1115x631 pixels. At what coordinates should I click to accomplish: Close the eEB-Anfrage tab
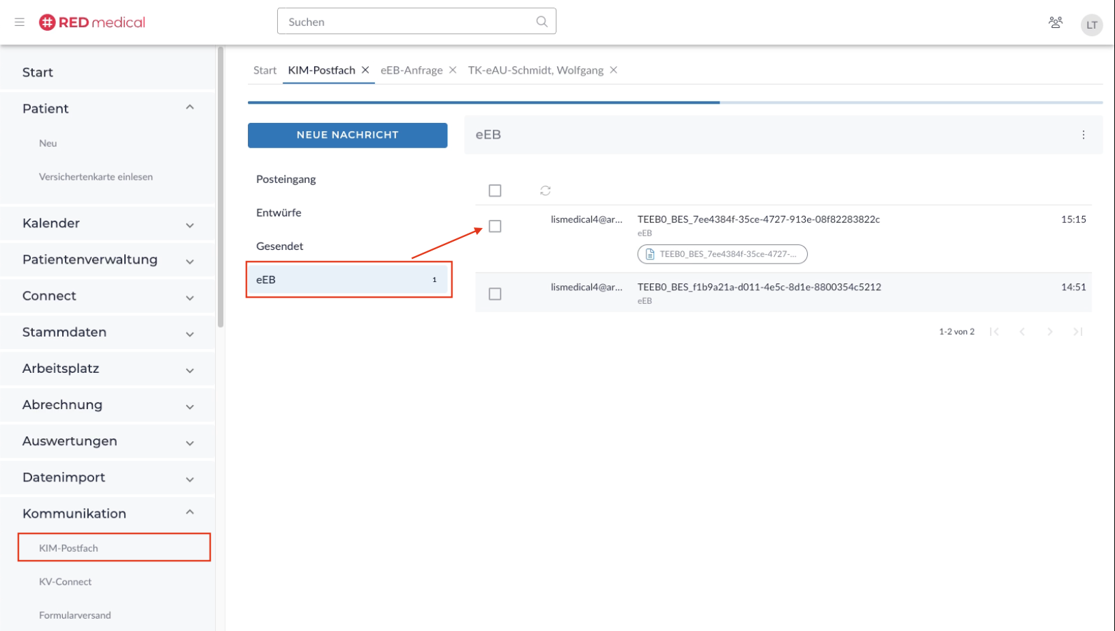pyautogui.click(x=453, y=70)
